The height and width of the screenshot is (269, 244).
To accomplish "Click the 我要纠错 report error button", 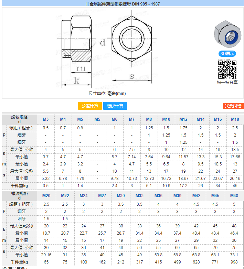I will 233,106.
